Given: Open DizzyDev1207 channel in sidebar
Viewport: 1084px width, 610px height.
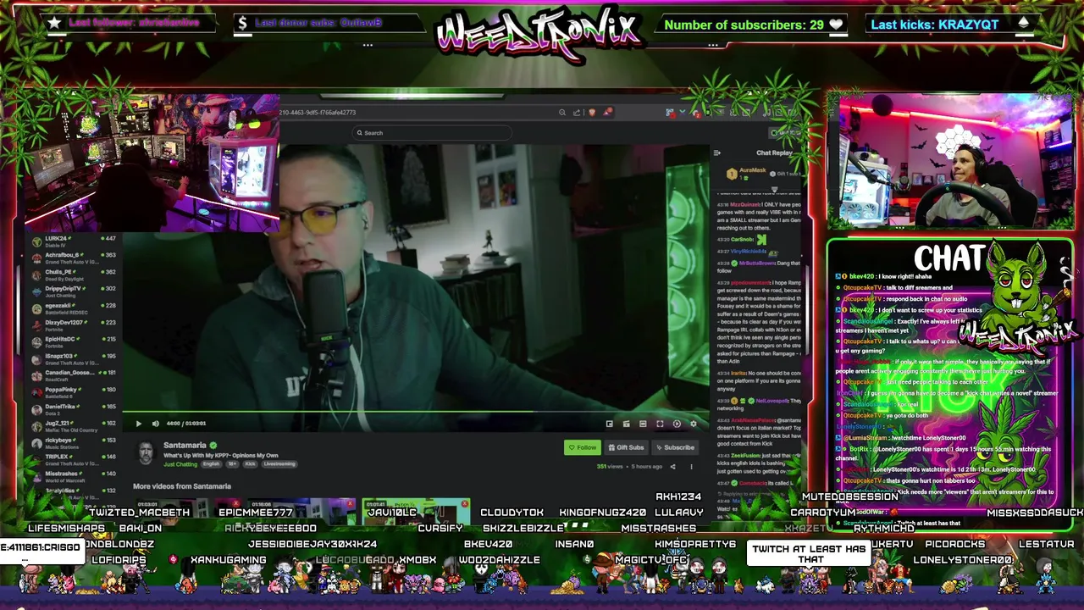Looking at the screenshot, I should pyautogui.click(x=73, y=325).
